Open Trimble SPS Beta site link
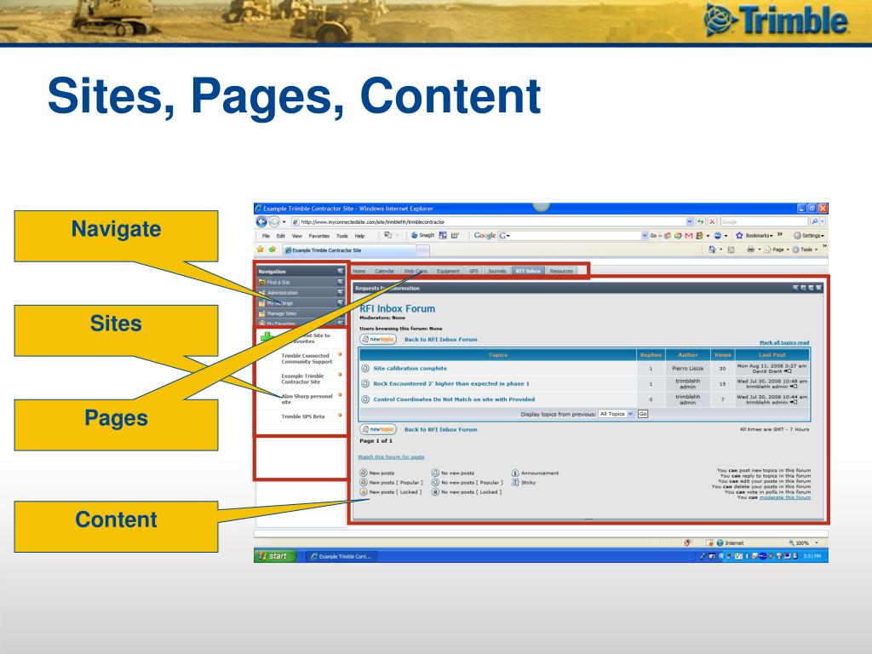Viewport: 872px width, 654px height. [302, 416]
